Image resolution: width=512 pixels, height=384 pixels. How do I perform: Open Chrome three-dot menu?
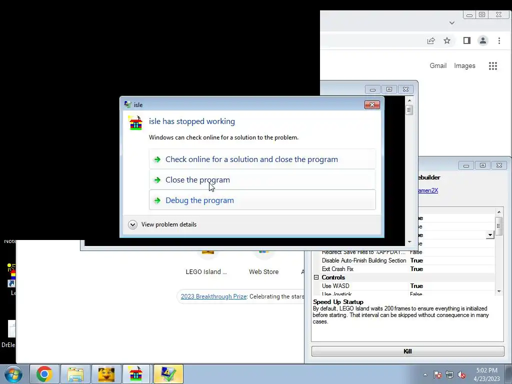point(499,40)
